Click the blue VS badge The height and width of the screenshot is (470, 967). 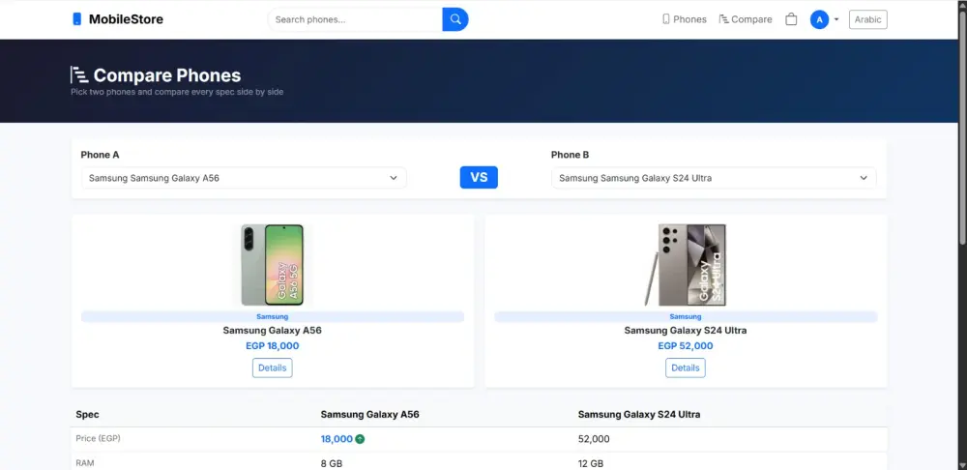[x=479, y=178]
